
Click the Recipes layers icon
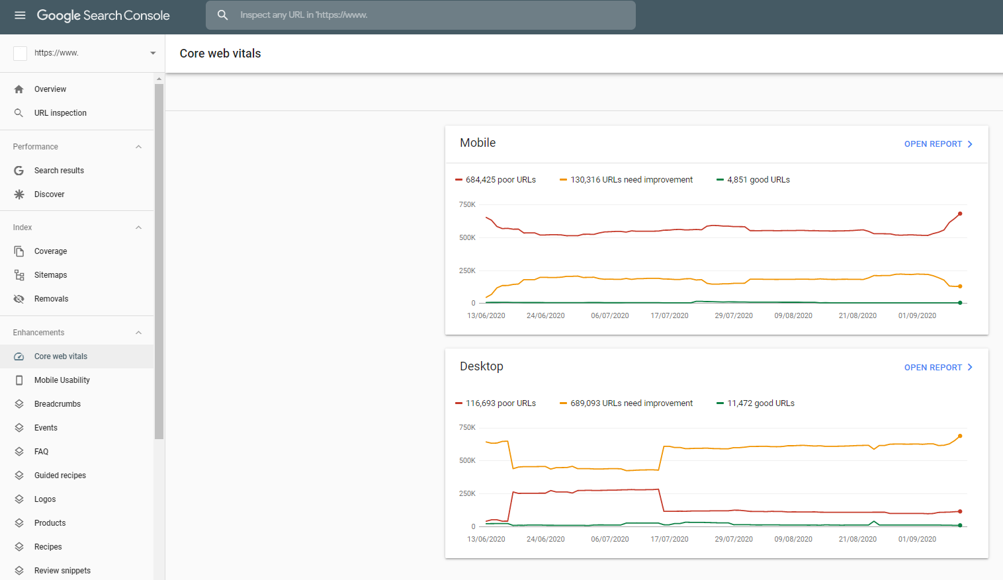coord(19,547)
